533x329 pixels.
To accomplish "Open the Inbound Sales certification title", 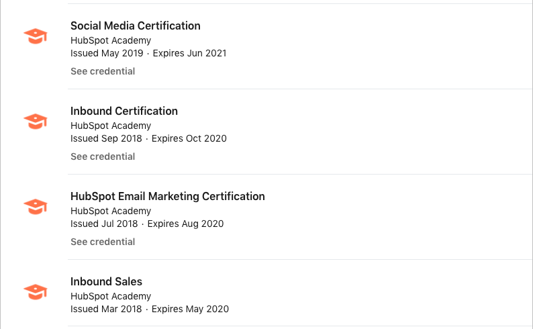I will click(106, 281).
